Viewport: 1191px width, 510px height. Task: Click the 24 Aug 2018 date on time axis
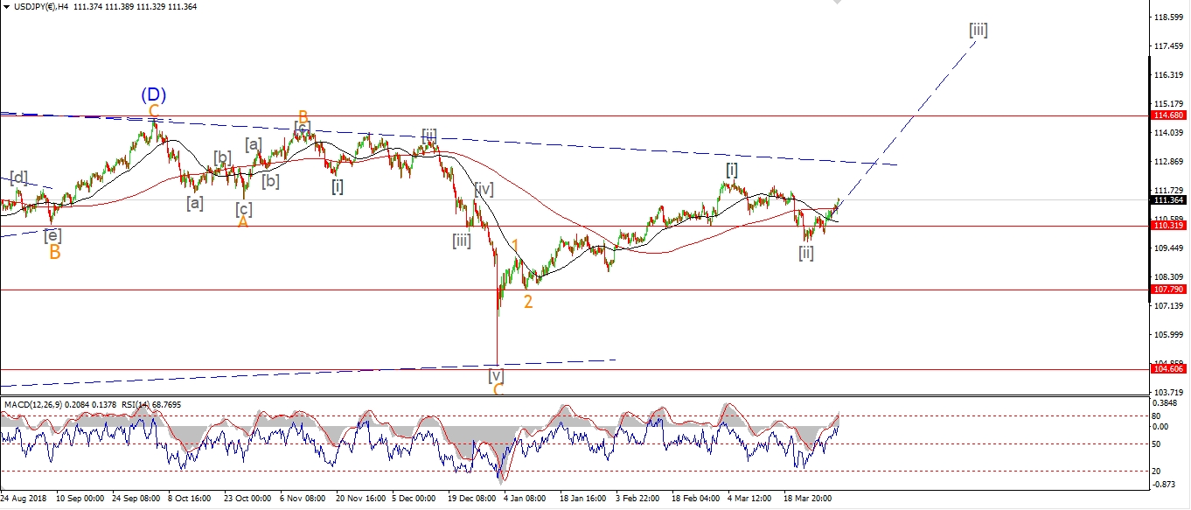(x=25, y=499)
